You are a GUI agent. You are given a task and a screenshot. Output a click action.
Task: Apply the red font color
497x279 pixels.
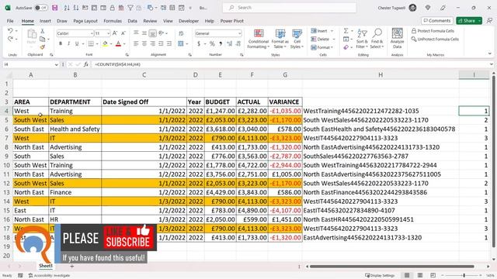tap(118, 43)
